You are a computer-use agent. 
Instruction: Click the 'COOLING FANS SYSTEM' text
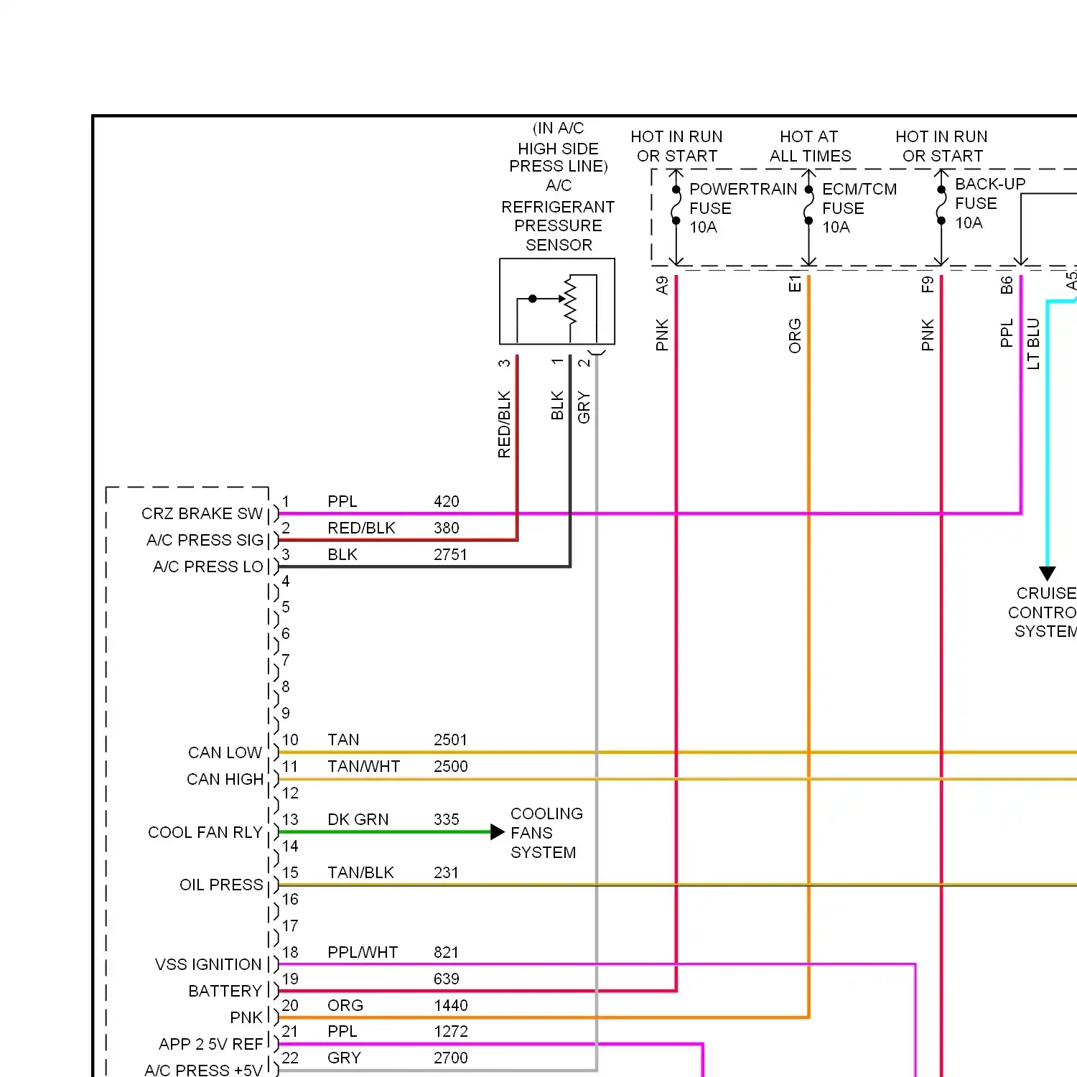tap(546, 833)
